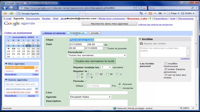Click the red stop loading icon
The width and height of the screenshot is (200, 112).
[x=144, y=8]
